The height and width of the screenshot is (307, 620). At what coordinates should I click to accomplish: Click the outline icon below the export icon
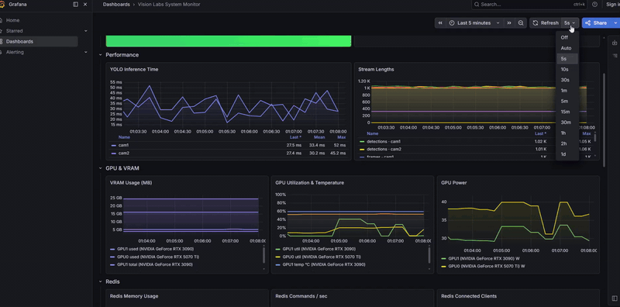coord(615,56)
